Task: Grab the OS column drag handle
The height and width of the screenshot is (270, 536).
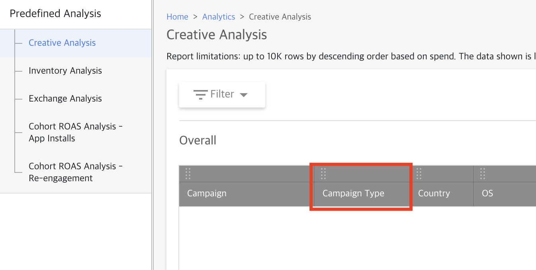Action: pyautogui.click(x=483, y=174)
